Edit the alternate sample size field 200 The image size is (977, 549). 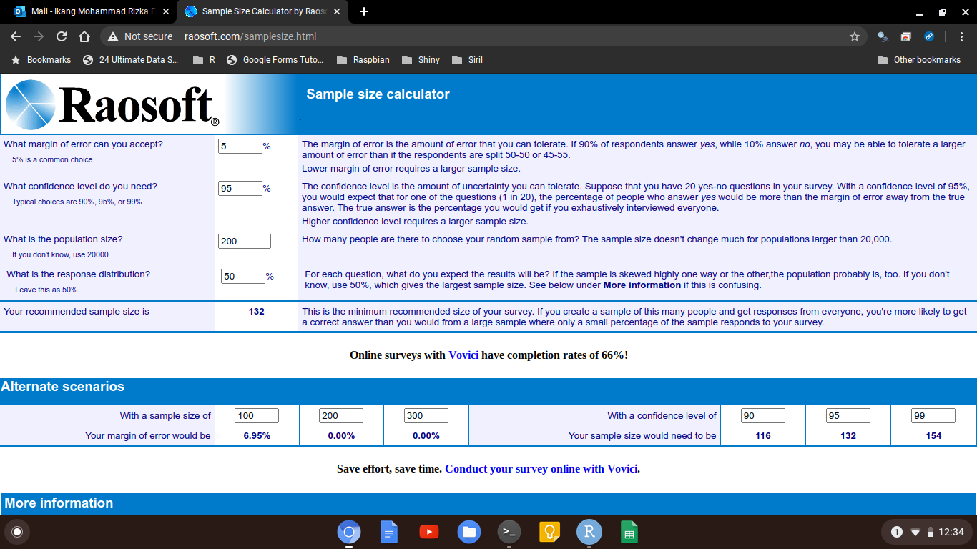[x=341, y=415]
